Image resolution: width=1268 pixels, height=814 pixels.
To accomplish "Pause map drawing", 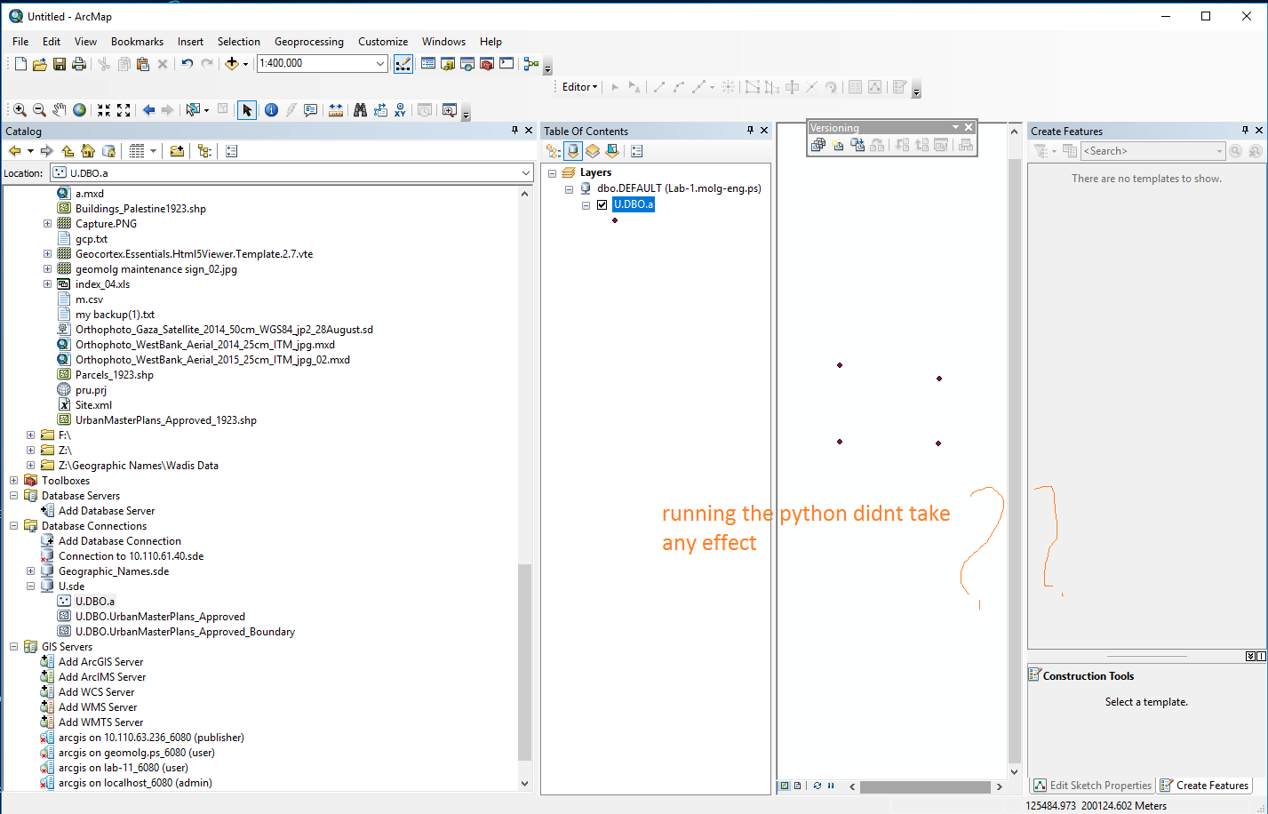I will tap(831, 786).
